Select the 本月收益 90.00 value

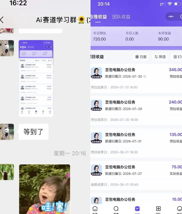click(163, 39)
